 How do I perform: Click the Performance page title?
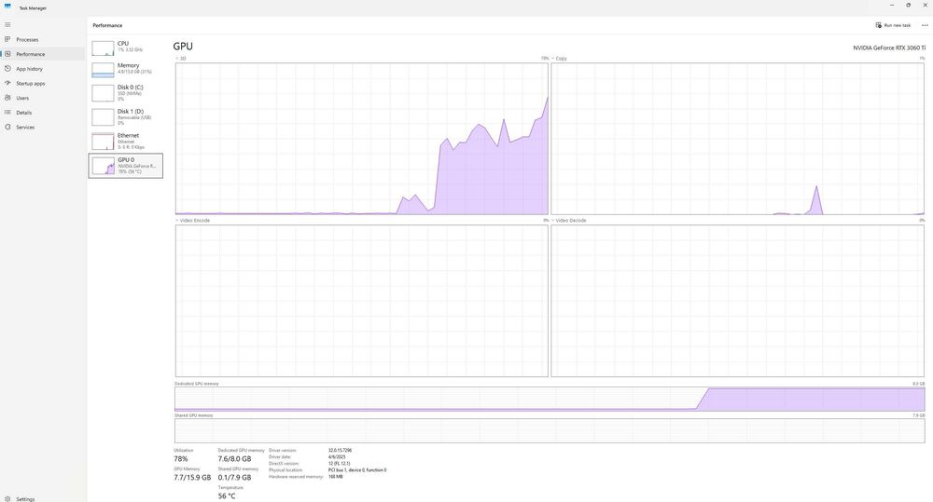pos(107,25)
